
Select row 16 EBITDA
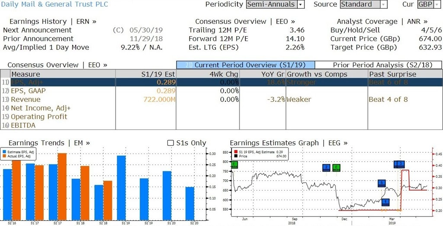tap(221, 126)
